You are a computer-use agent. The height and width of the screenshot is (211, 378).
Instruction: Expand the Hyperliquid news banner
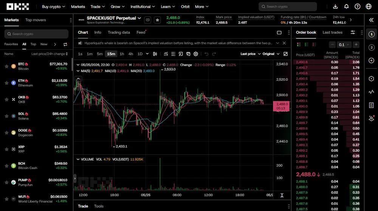point(277,43)
